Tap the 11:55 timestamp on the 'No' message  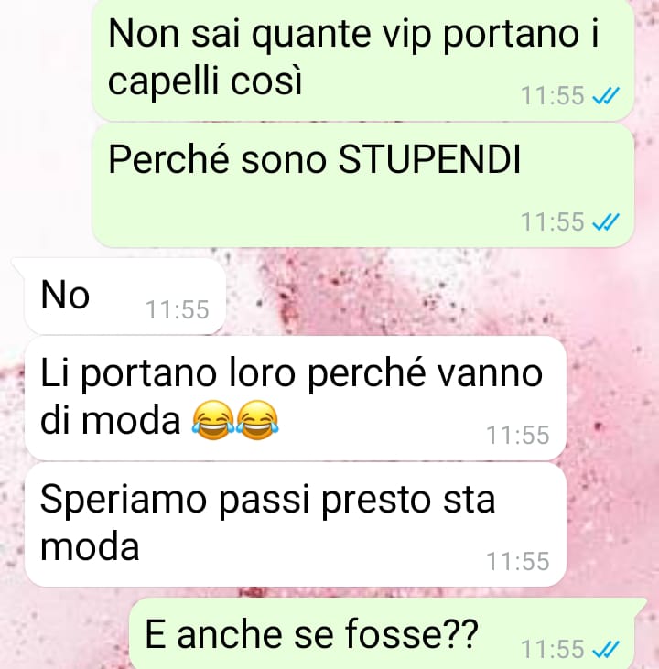[178, 309]
